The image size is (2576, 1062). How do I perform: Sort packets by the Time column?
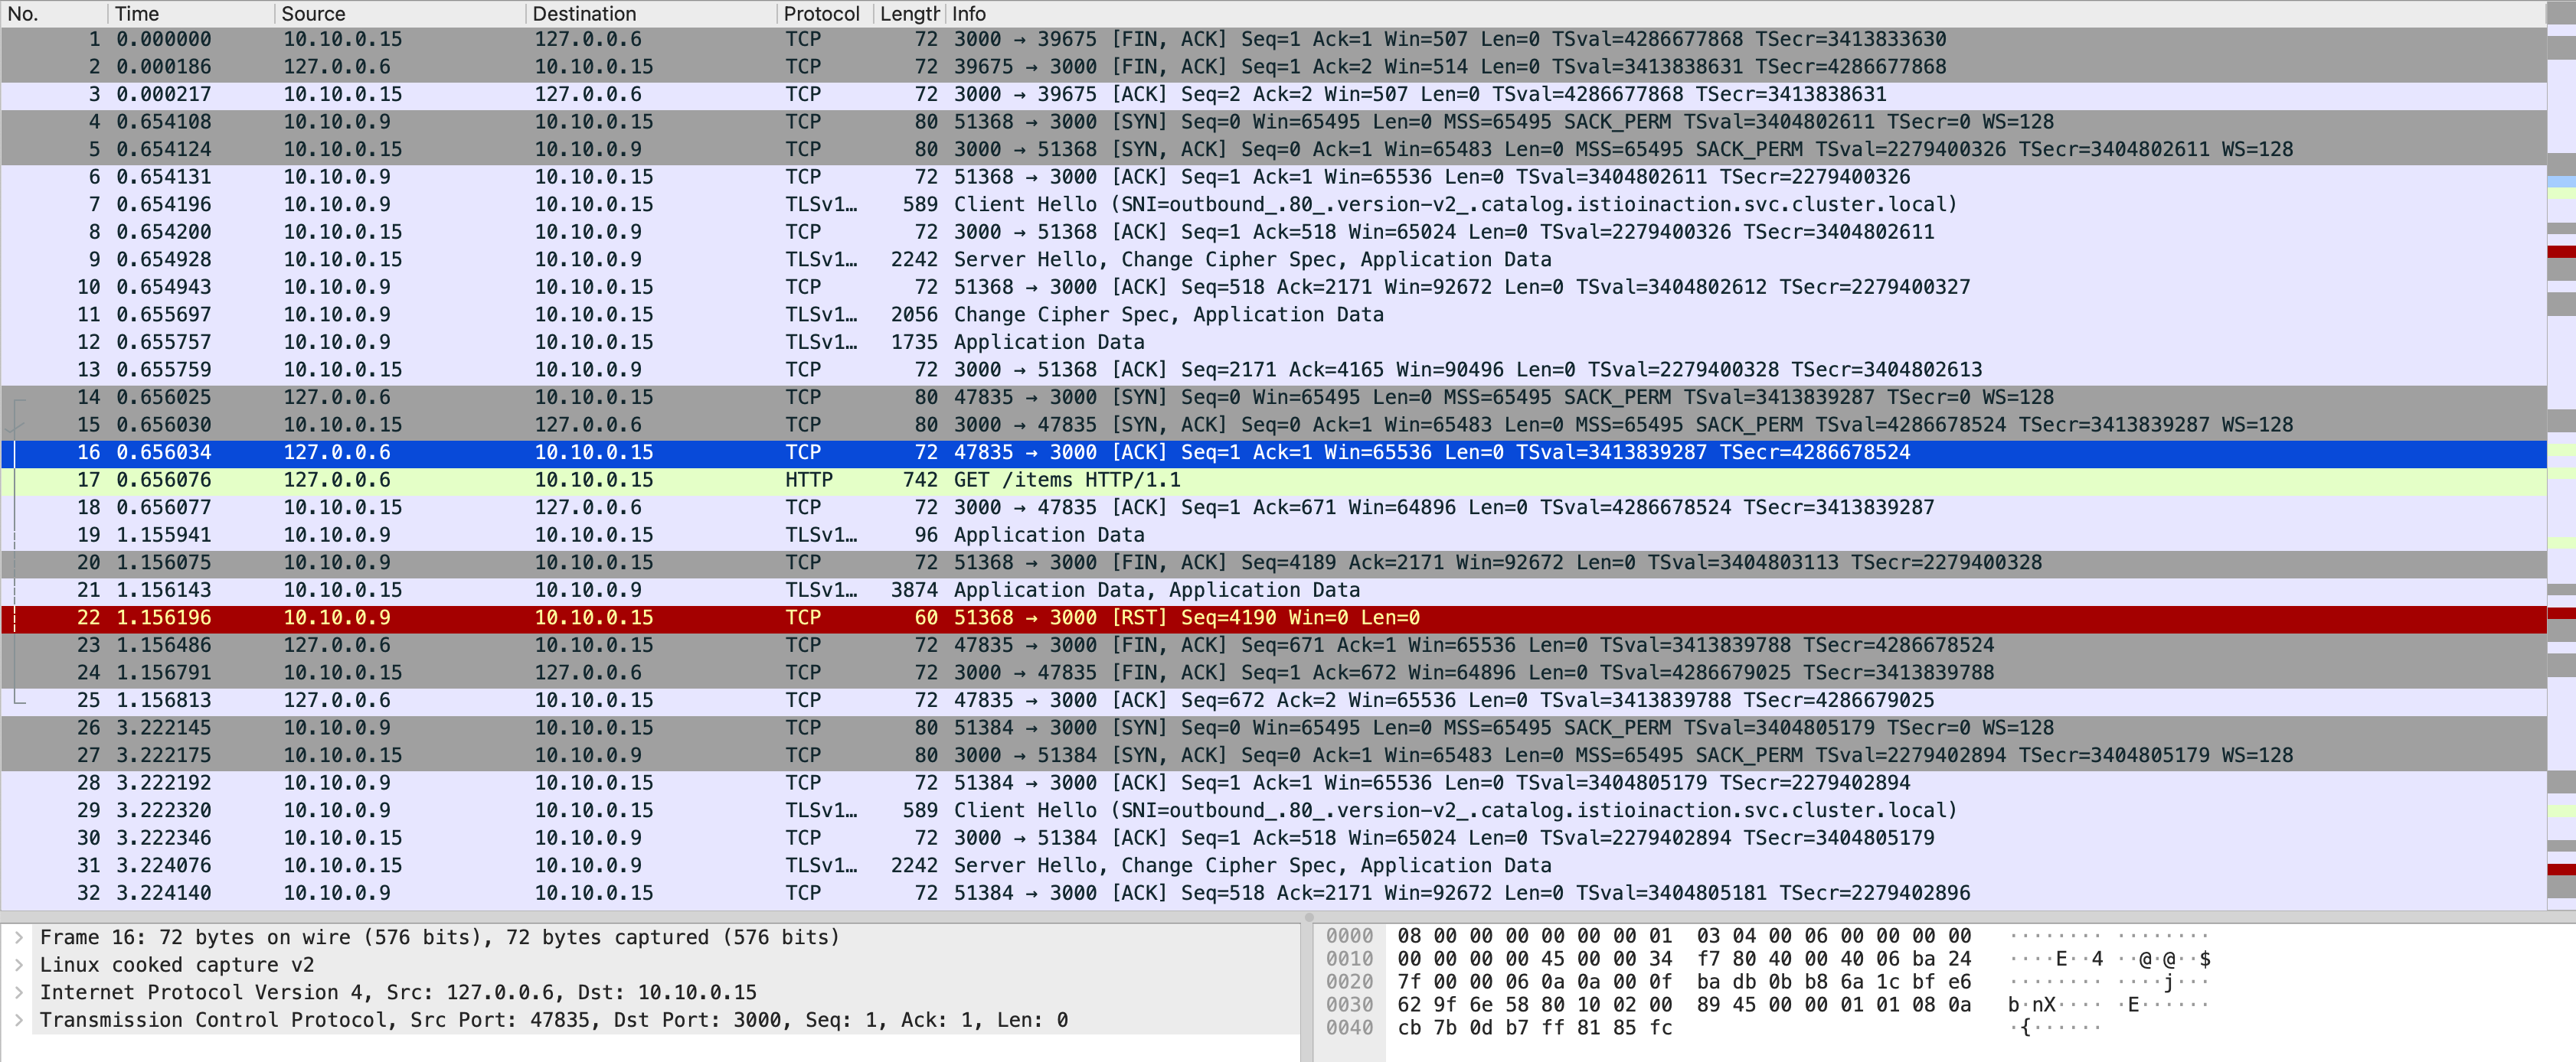click(137, 14)
